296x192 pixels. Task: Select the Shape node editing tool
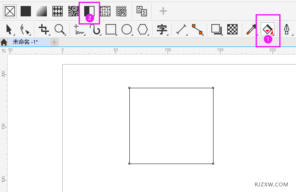[x=25, y=30]
